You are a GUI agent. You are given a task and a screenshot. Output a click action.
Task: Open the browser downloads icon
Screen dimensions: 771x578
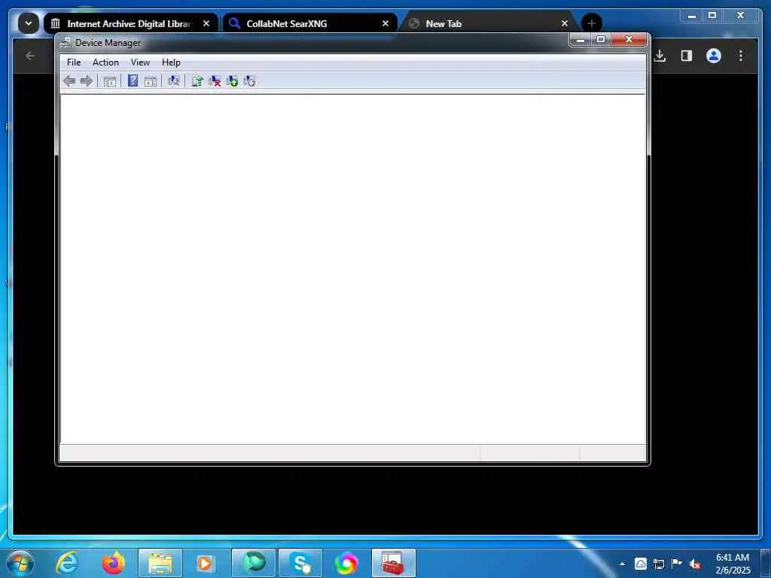(660, 56)
